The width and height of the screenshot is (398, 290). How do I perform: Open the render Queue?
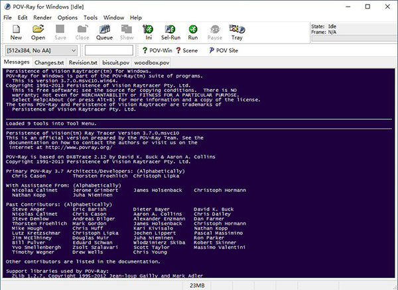[x=104, y=32]
